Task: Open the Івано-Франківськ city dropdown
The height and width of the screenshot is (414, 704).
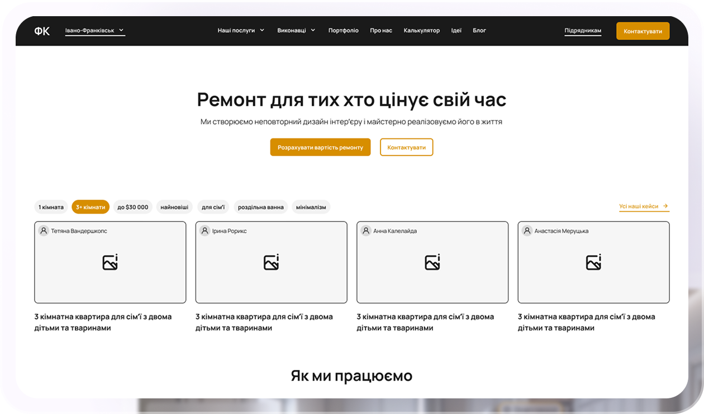Action: 94,31
